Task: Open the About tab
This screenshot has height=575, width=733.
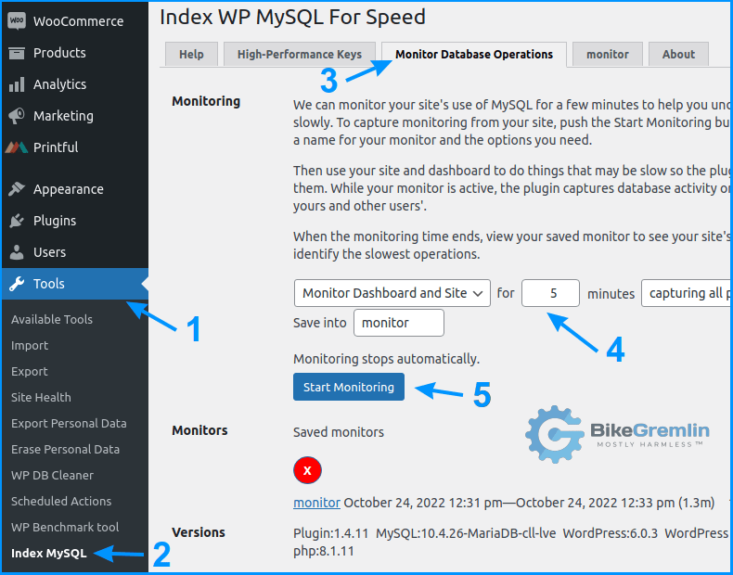Action: click(x=678, y=54)
